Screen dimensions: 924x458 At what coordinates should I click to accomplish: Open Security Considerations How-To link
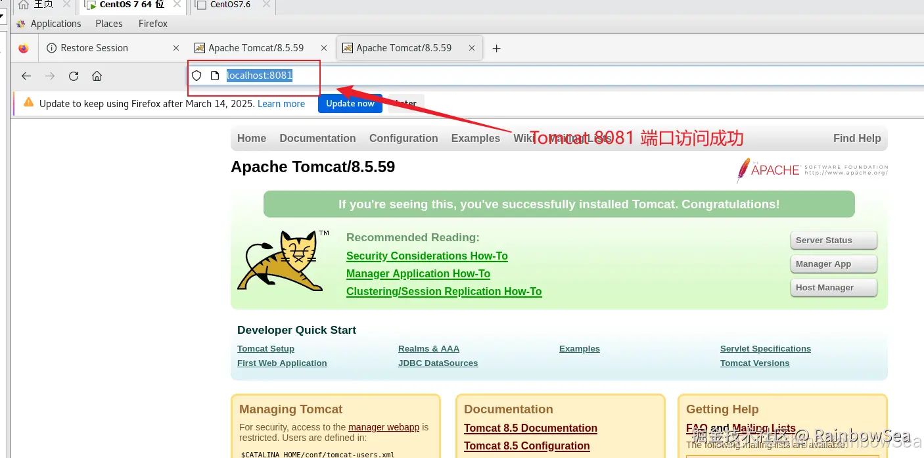click(x=427, y=256)
